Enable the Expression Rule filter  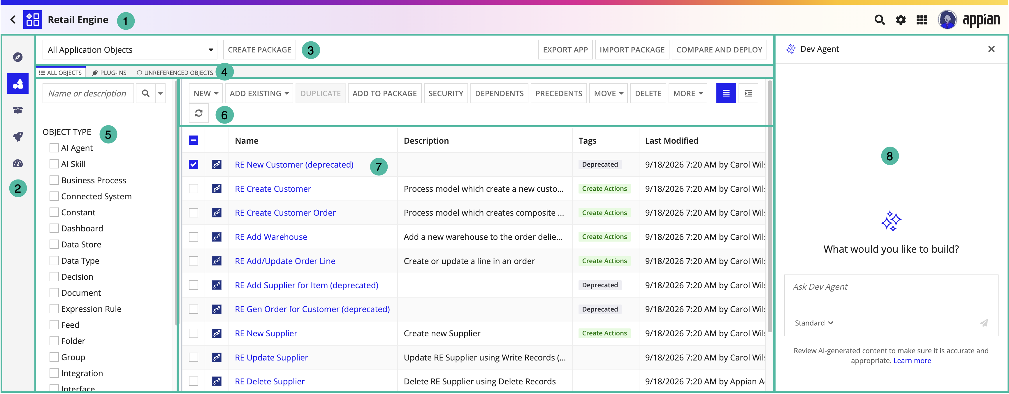[x=54, y=309]
